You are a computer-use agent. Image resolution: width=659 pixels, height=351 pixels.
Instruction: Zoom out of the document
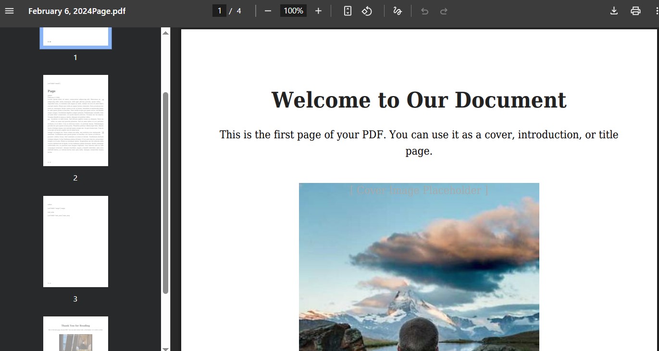tap(268, 11)
